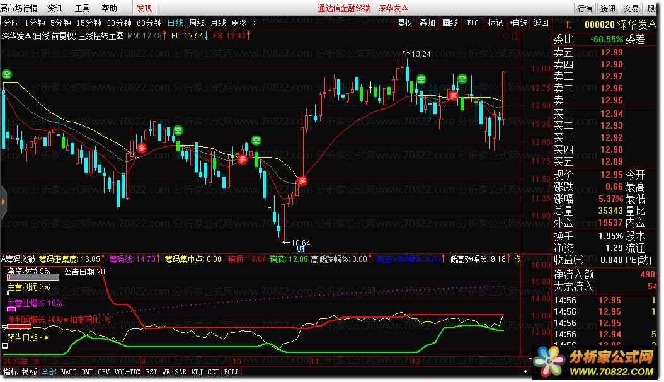Select the KDJ indicator tab
Screen dimensions: 664x382
(x=197, y=372)
